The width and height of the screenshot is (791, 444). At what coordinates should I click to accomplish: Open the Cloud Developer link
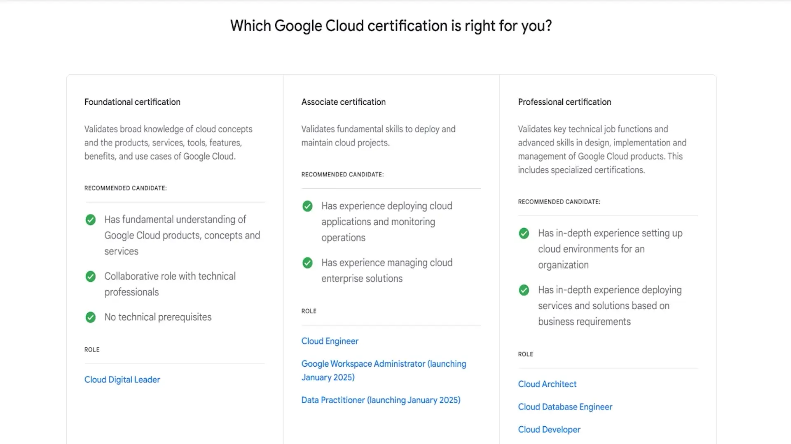click(549, 429)
